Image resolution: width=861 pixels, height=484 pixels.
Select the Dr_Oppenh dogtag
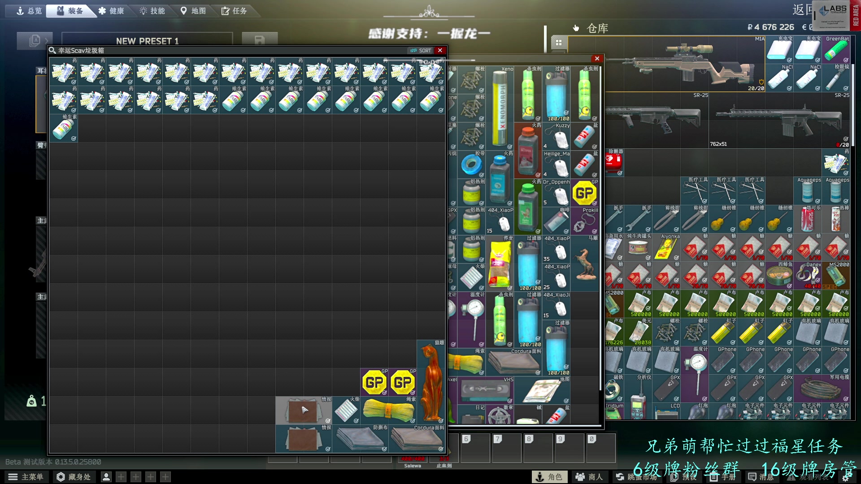tap(557, 193)
